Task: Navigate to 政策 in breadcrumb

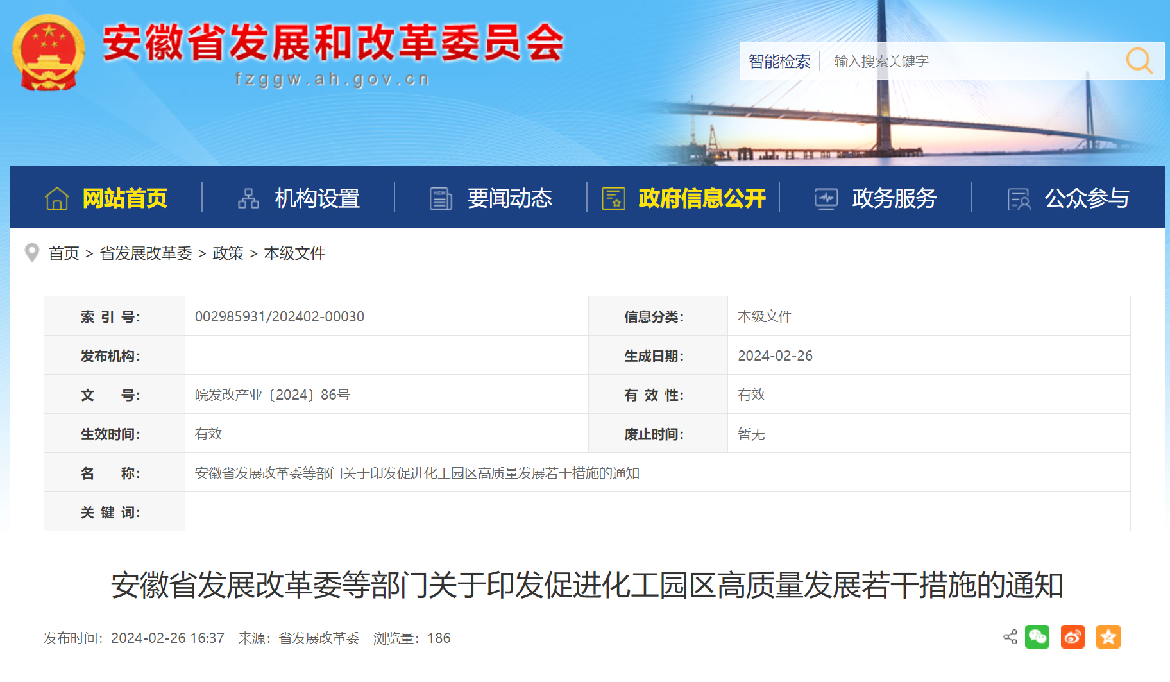Action: coord(228,253)
